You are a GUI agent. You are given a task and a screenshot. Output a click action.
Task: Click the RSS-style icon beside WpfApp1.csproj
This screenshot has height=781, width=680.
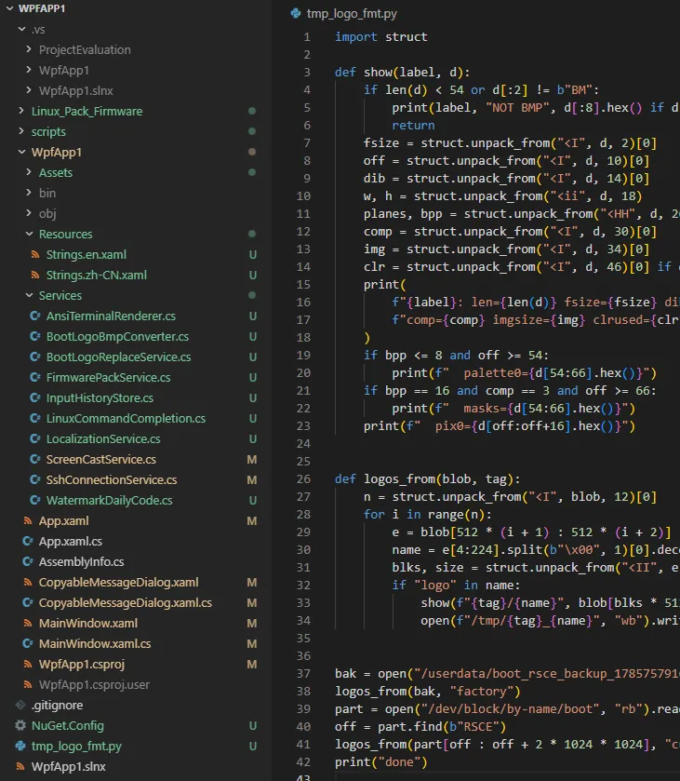(28, 664)
